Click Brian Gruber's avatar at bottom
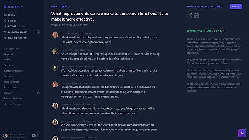249x140 pixels. click(5, 135)
